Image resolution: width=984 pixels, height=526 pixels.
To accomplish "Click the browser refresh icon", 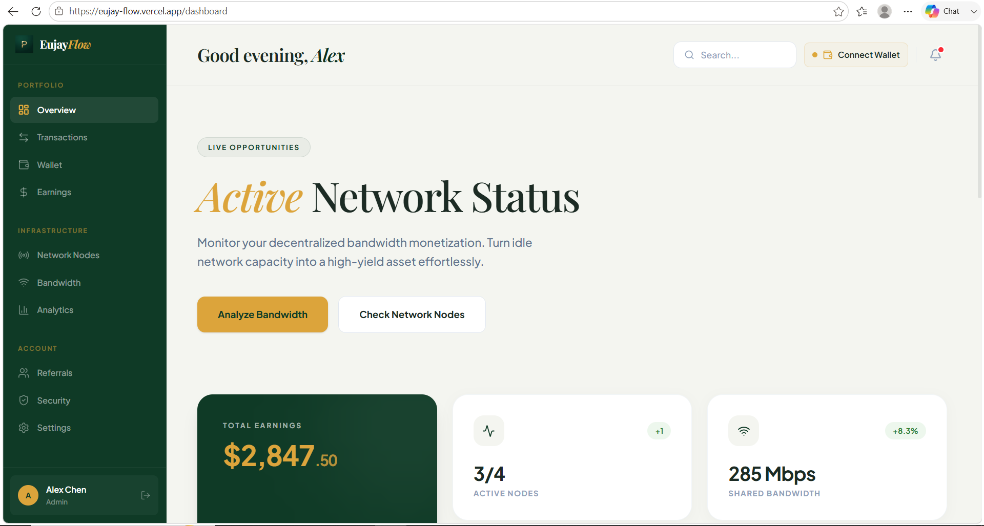I will coord(36,11).
